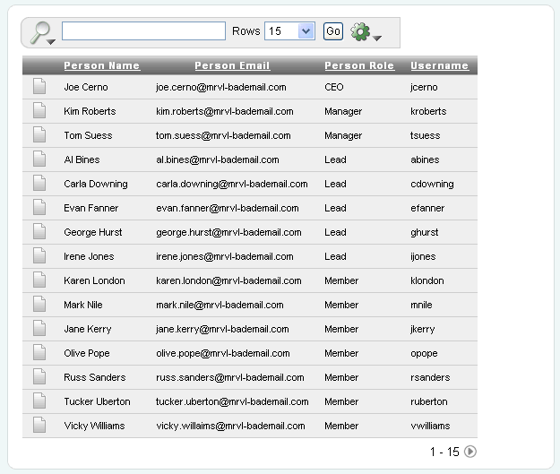Open the gear Actions menu

[365, 32]
